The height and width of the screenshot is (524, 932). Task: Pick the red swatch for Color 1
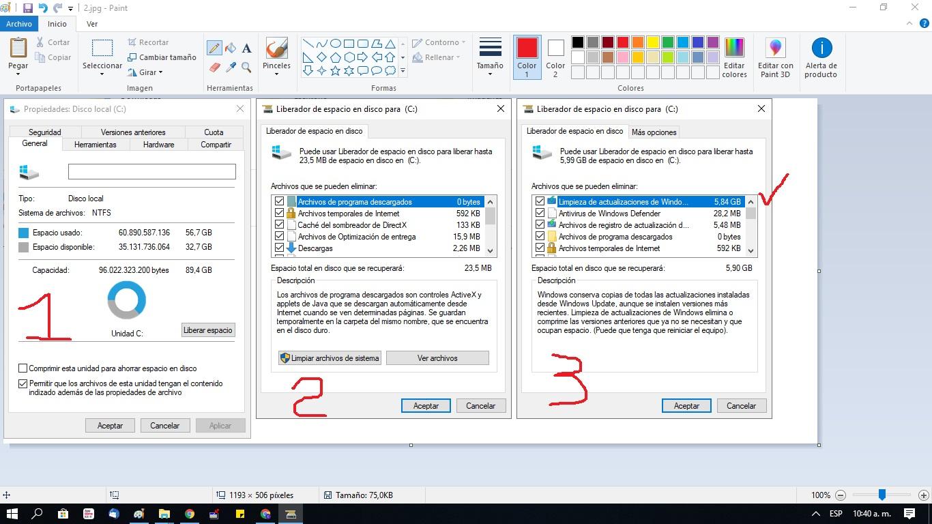[623, 42]
